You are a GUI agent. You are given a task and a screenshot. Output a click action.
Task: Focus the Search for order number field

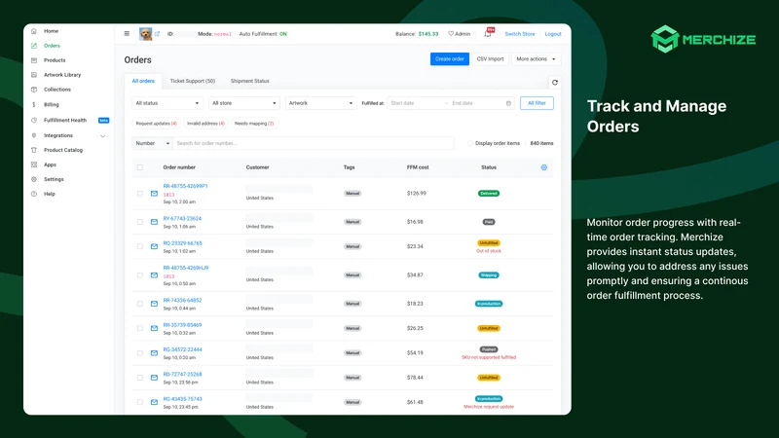(314, 143)
